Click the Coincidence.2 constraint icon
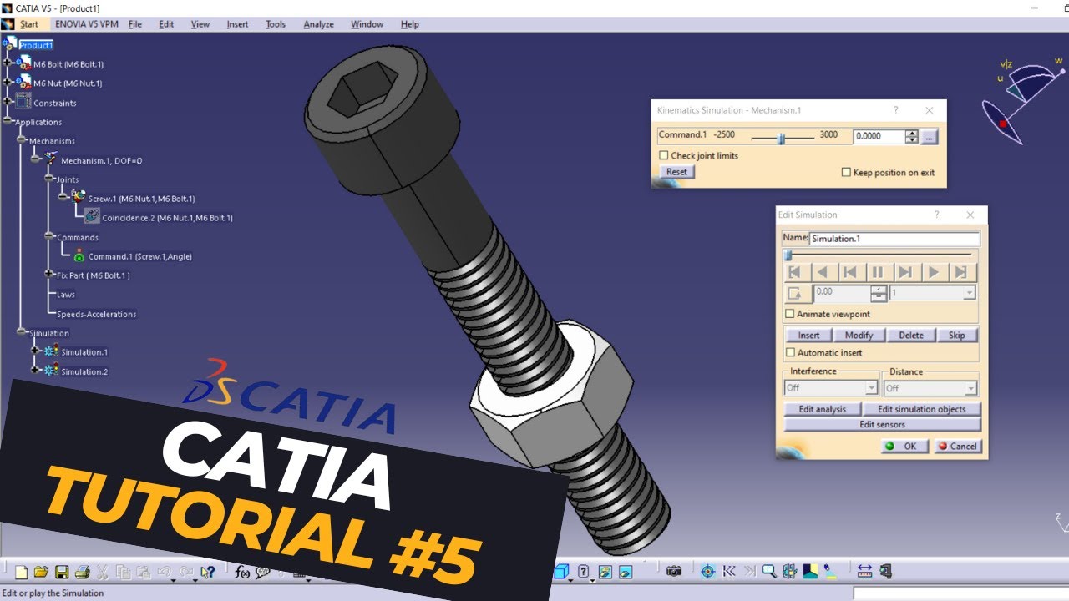Viewport: 1069px width, 601px height. tap(92, 216)
